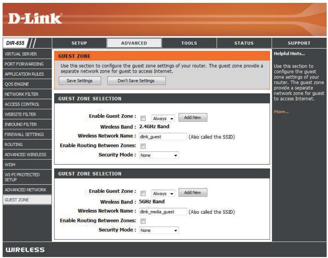Enable Guest Zone for 2.4GHz band

tap(143, 118)
